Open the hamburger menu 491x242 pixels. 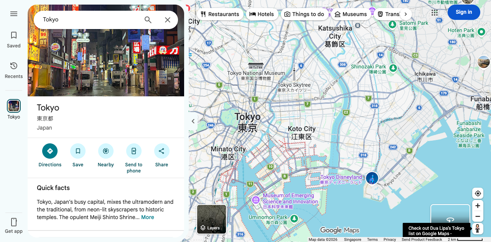click(14, 14)
